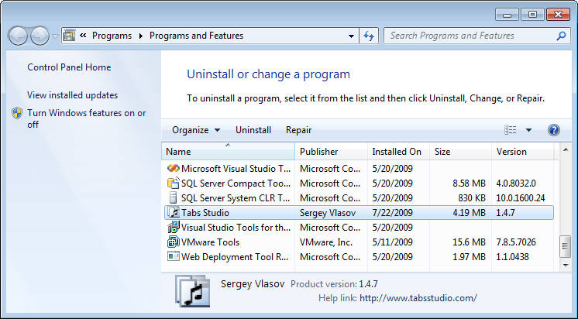The width and height of the screenshot is (578, 319).
Task: Open Control Panel Home link
Action: (x=69, y=67)
